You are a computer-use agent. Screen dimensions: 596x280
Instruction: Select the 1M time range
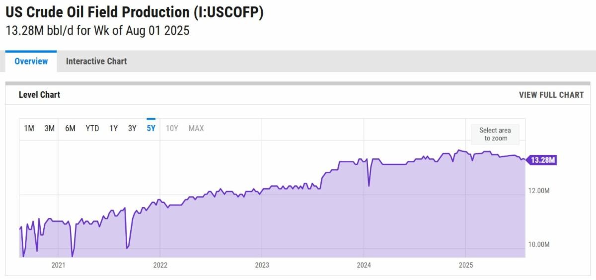pyautogui.click(x=29, y=129)
